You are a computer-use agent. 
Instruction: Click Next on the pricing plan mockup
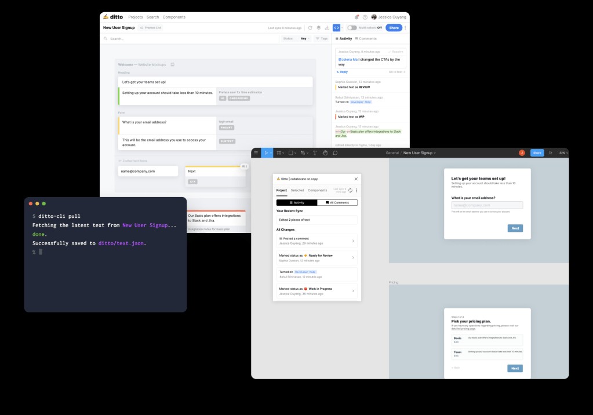point(515,369)
